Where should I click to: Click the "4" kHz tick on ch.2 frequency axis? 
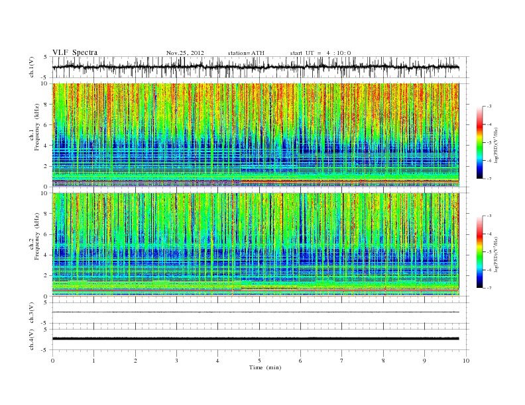click(x=46, y=255)
